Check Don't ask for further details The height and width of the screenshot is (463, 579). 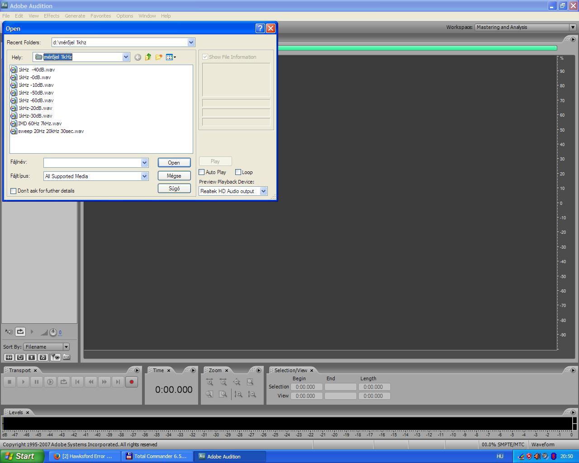tap(14, 191)
